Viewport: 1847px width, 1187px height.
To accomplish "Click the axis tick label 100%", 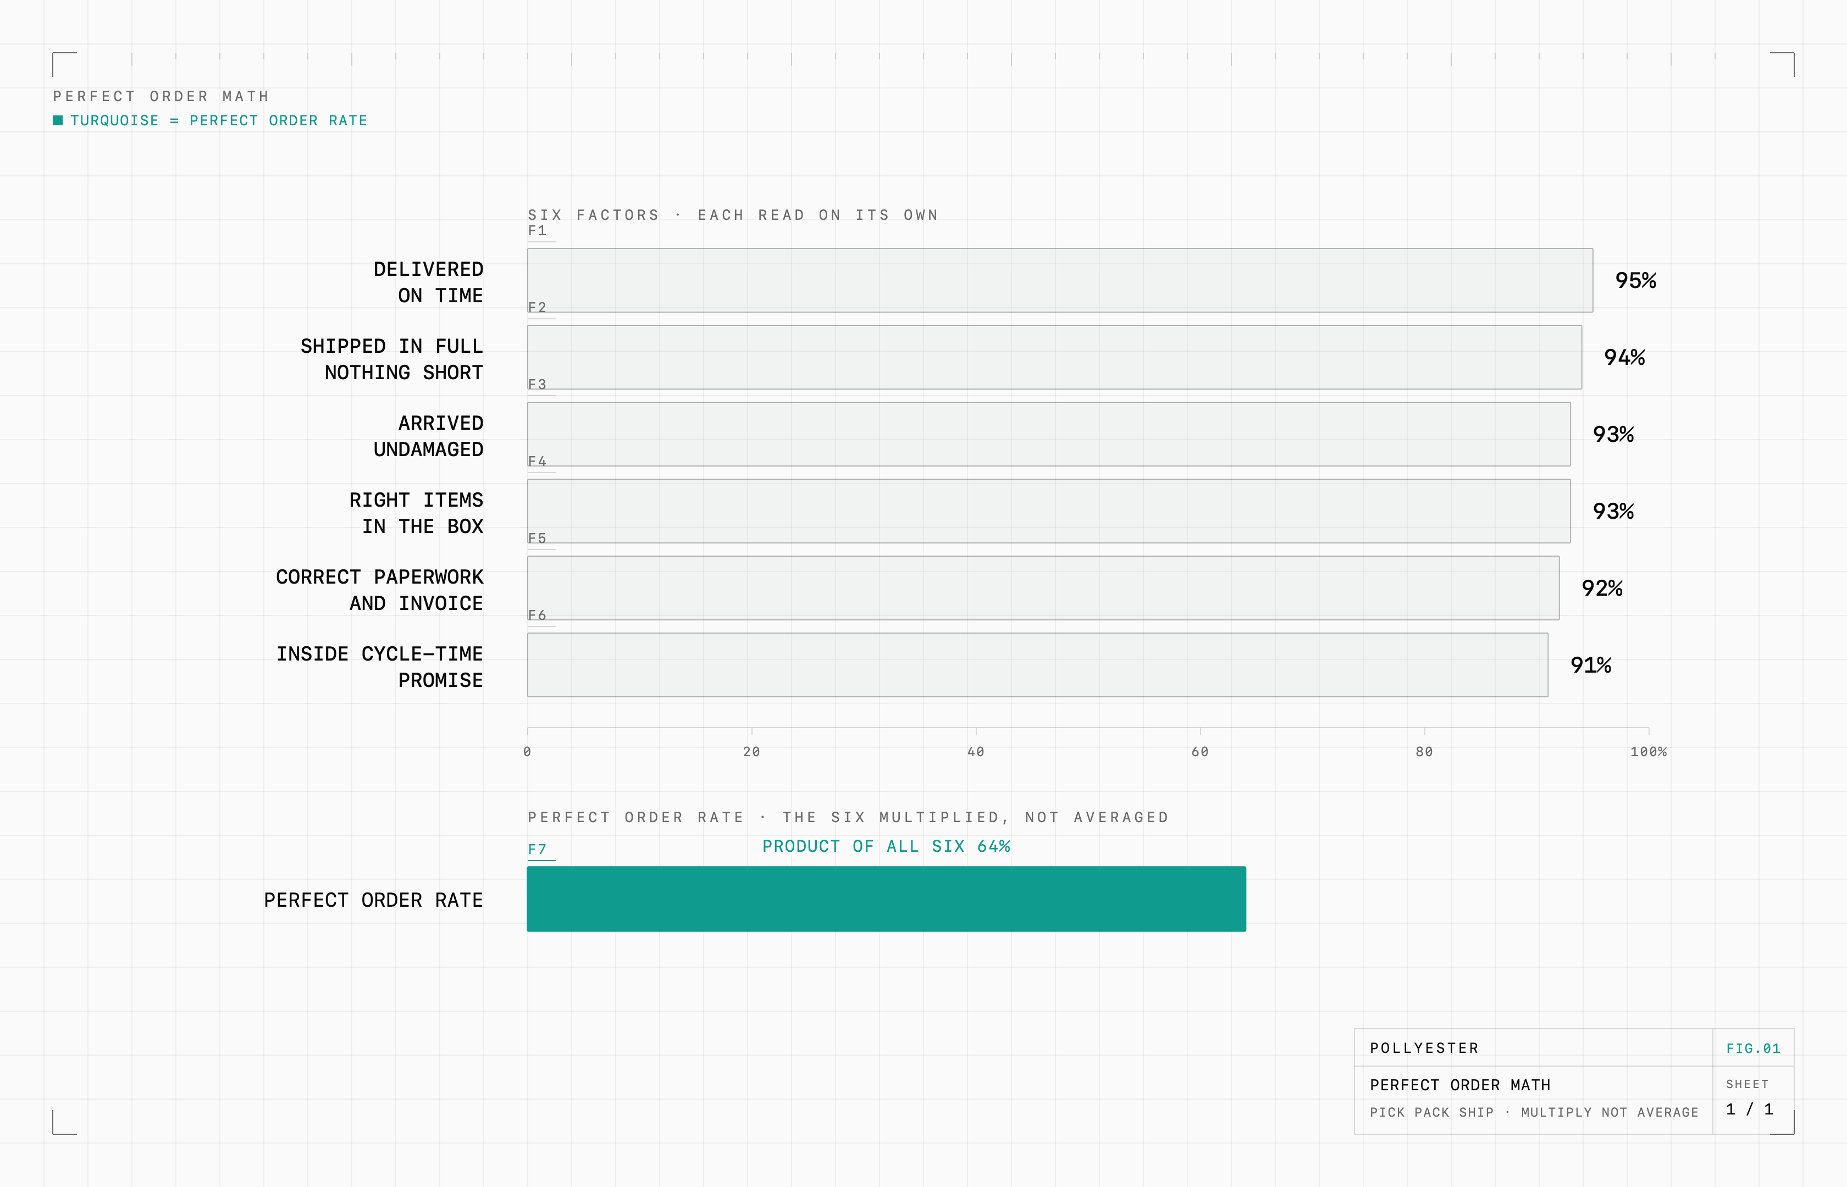I will tap(1649, 752).
